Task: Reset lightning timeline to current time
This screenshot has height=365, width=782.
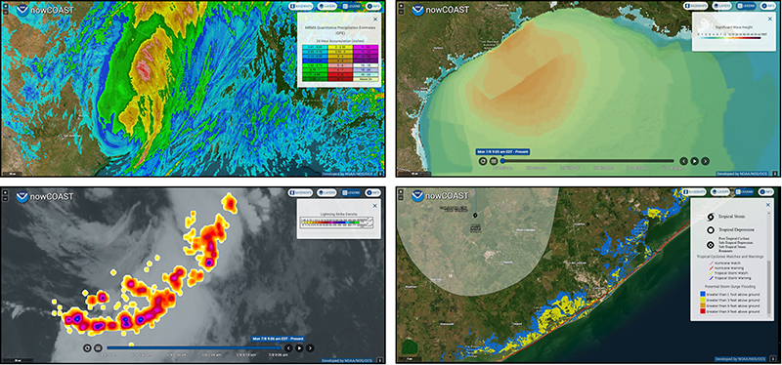Action: point(87,347)
